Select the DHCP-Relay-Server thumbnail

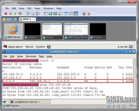click(x=76, y=31)
